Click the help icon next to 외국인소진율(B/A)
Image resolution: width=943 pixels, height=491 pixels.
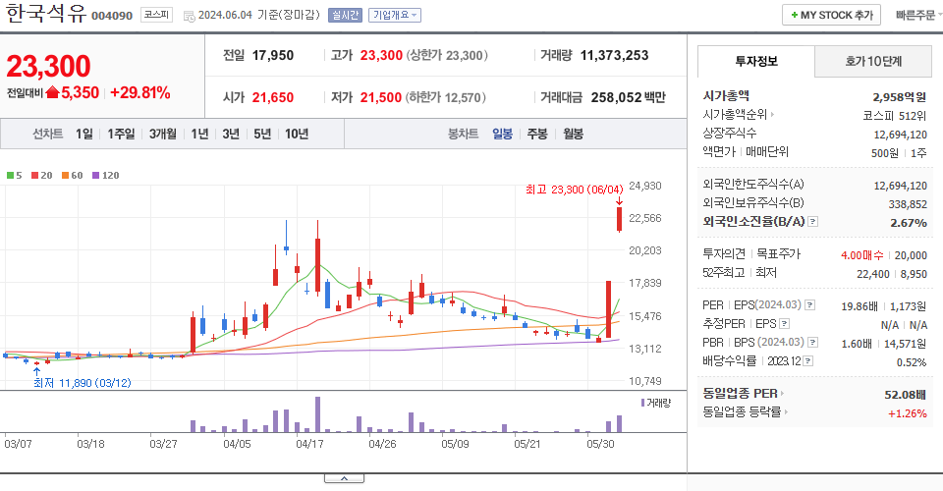click(812, 222)
